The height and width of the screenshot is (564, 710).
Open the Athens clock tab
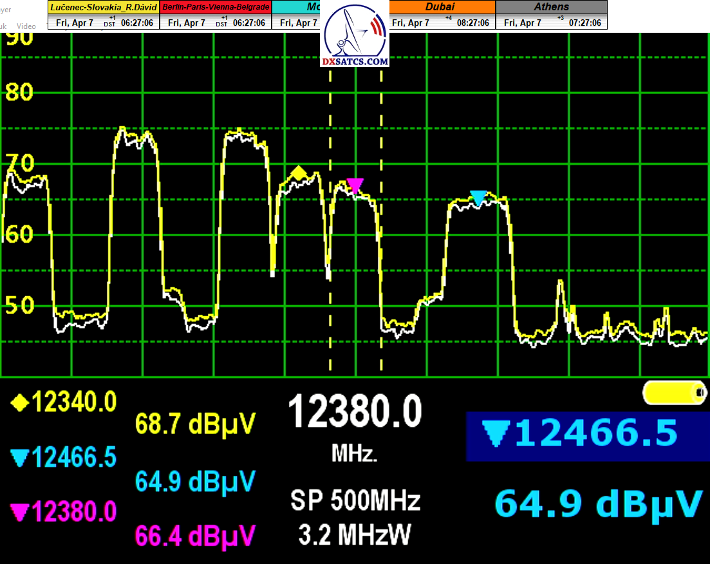click(x=552, y=7)
